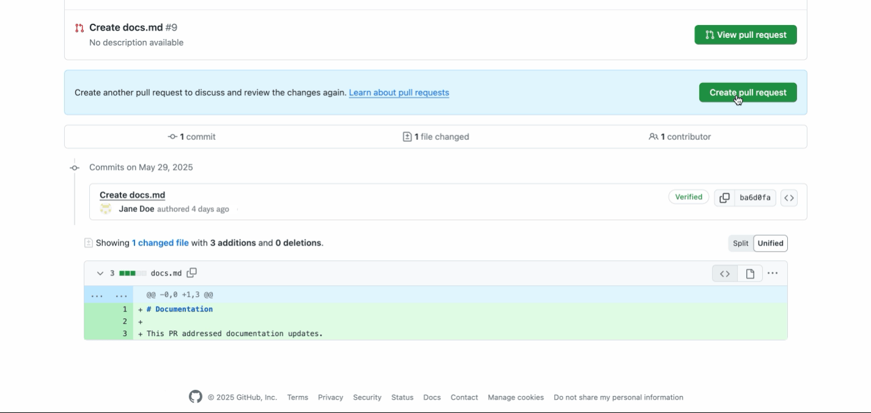Screen dimensions: 871x413
Task: Open the Learn about pull requests link
Action: point(399,92)
